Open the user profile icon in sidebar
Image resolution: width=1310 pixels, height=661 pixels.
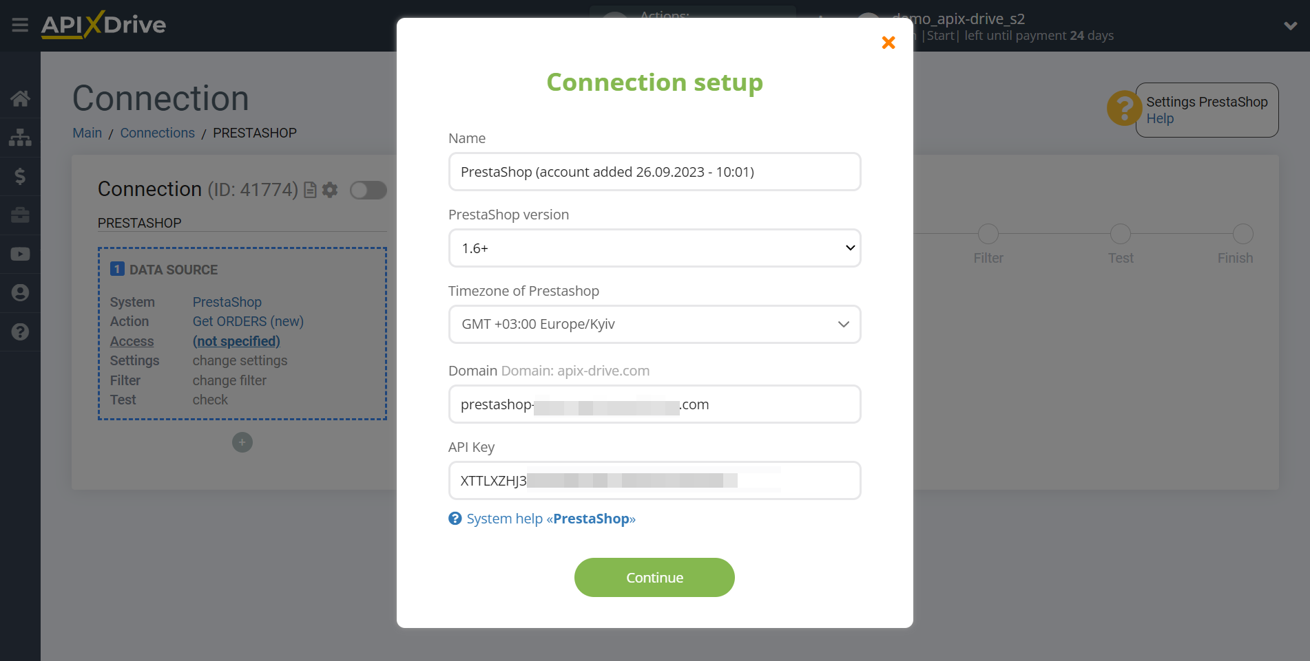coord(20,293)
